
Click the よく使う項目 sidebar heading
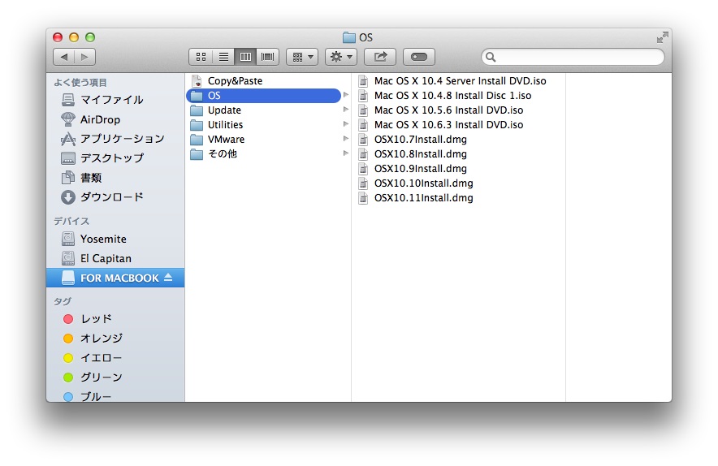coord(80,82)
